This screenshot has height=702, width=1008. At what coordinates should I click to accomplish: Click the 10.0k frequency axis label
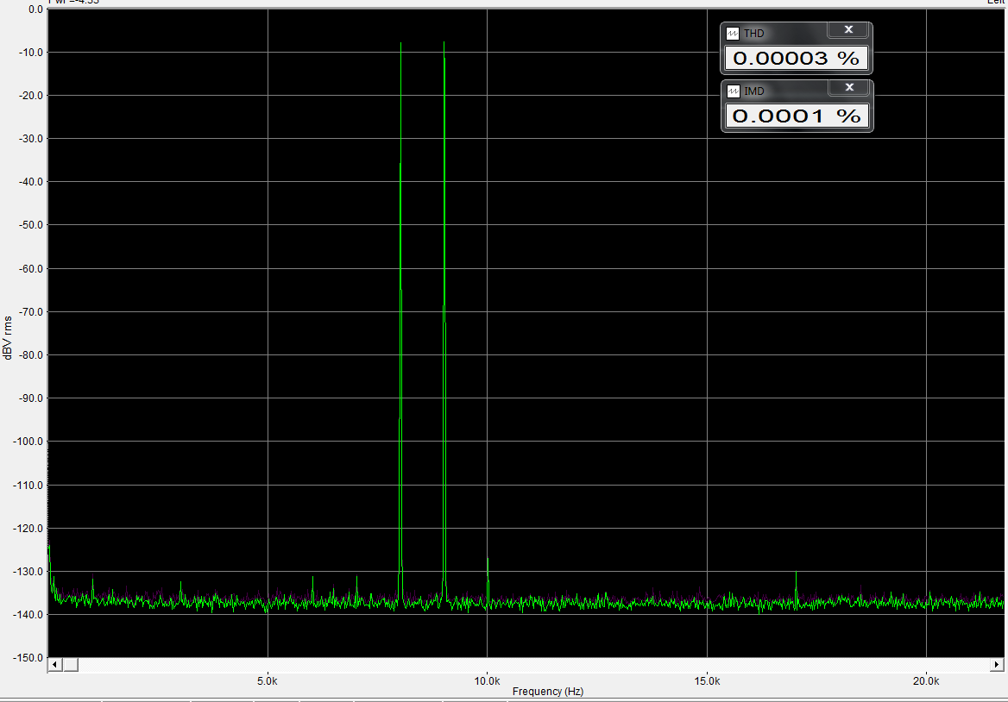488,681
